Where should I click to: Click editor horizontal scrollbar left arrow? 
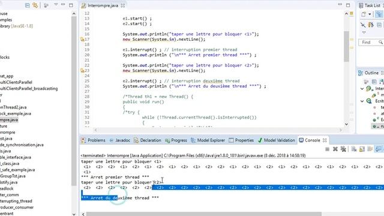(96, 130)
